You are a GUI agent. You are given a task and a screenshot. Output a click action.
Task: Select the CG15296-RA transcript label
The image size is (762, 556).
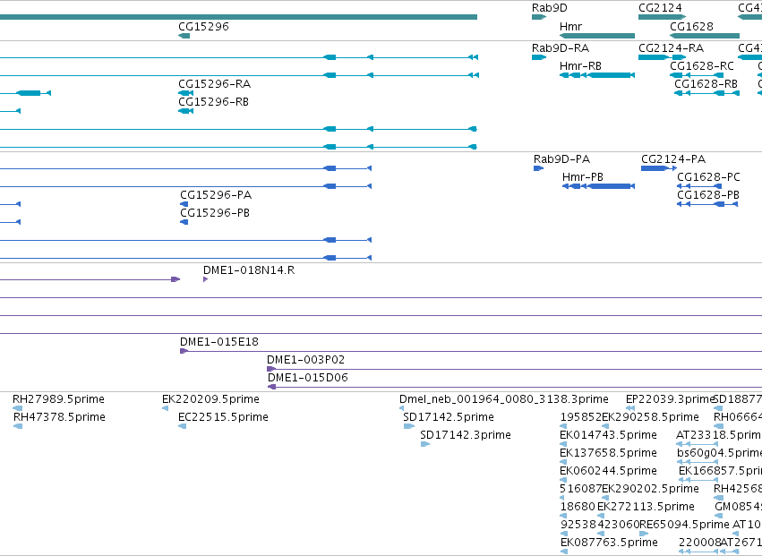point(214,84)
